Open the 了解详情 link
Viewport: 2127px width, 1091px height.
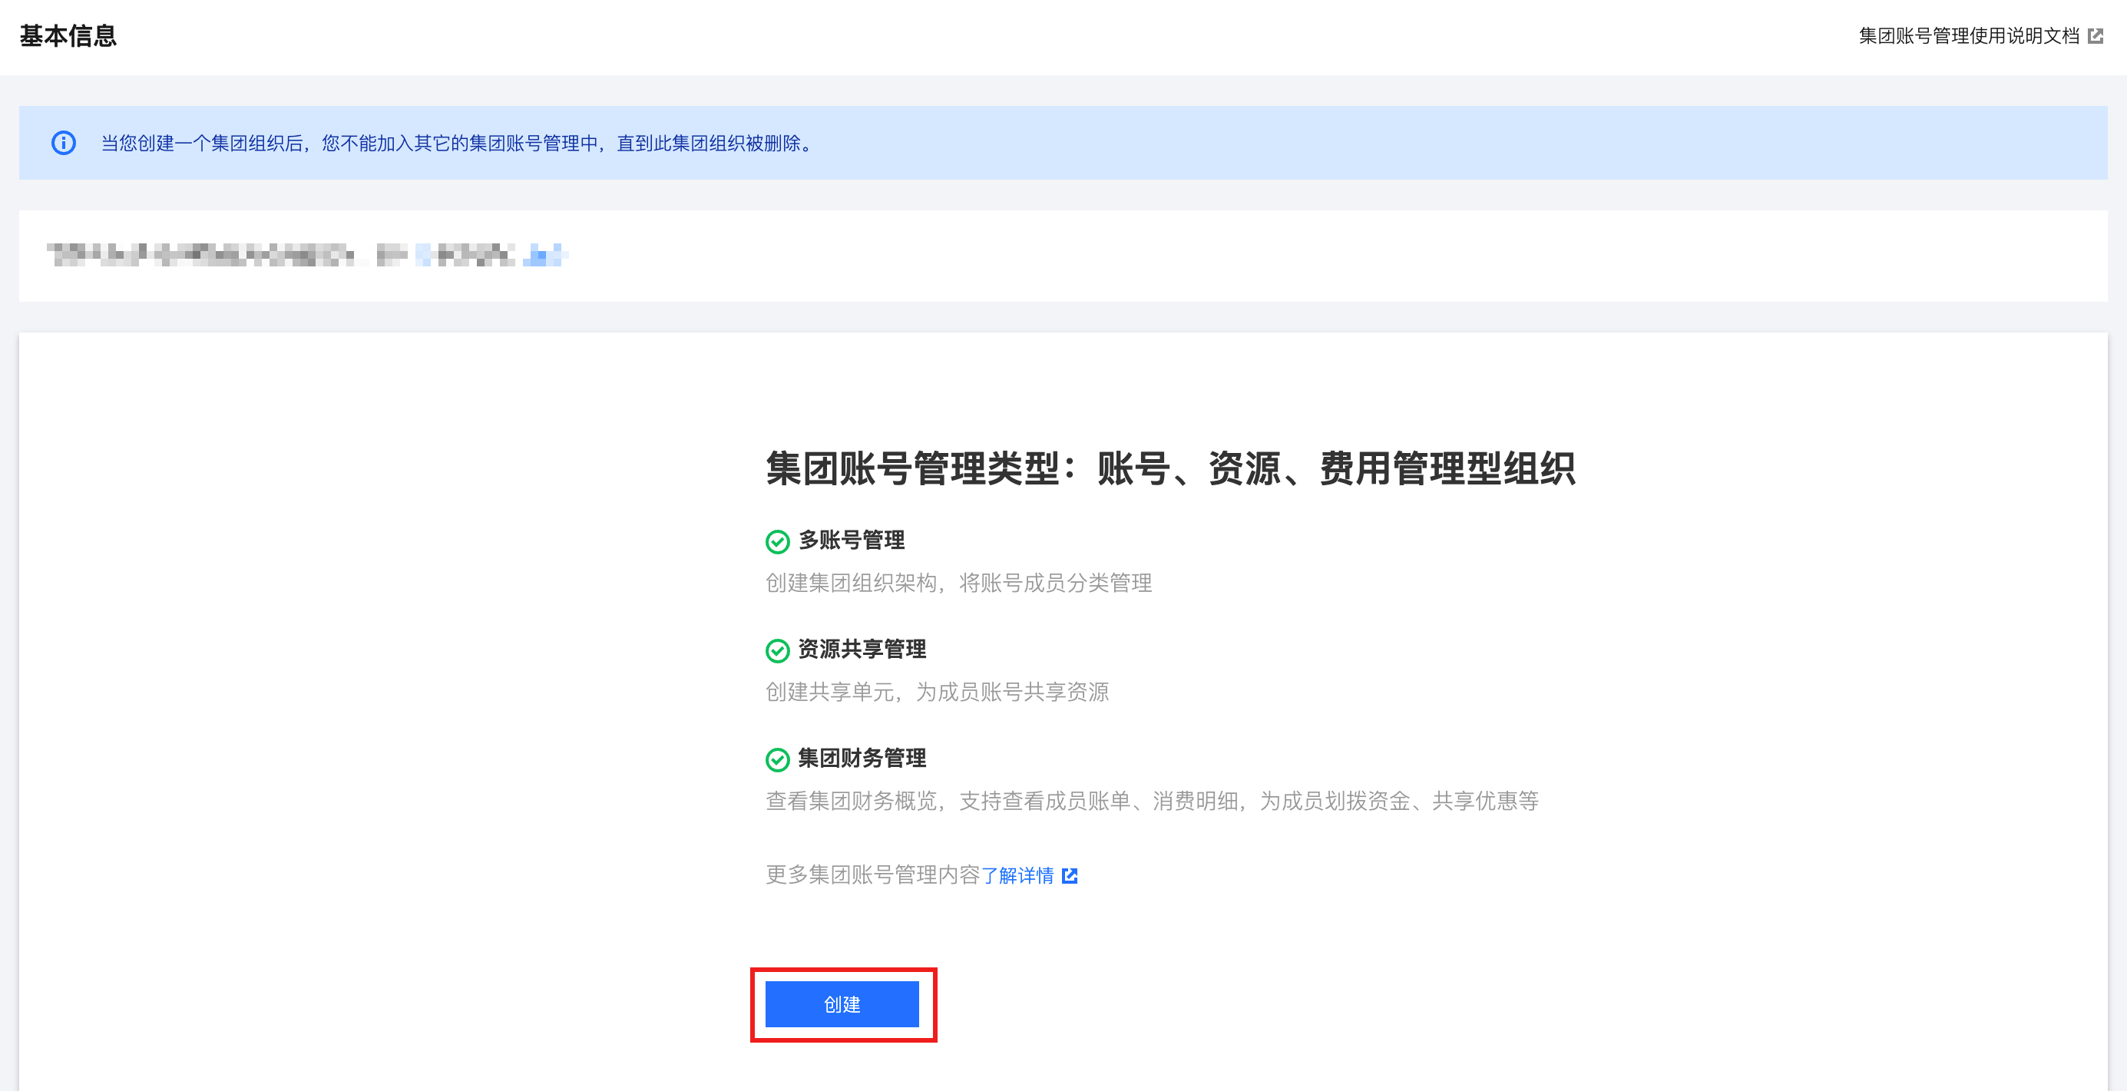pyautogui.click(x=1017, y=874)
